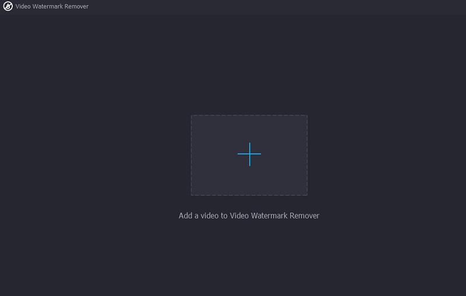Click the 'Video Watermark Remover' window title
466x296 pixels.
(52, 6)
